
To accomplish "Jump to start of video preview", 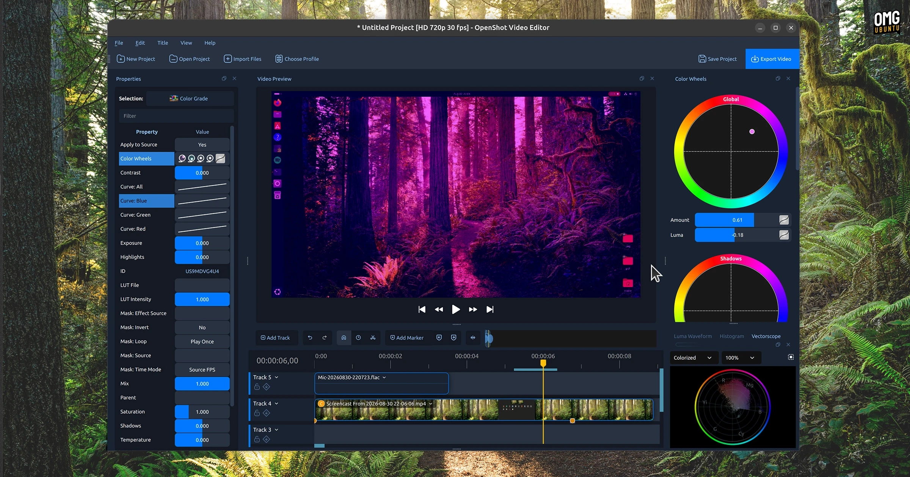I will coord(422,309).
